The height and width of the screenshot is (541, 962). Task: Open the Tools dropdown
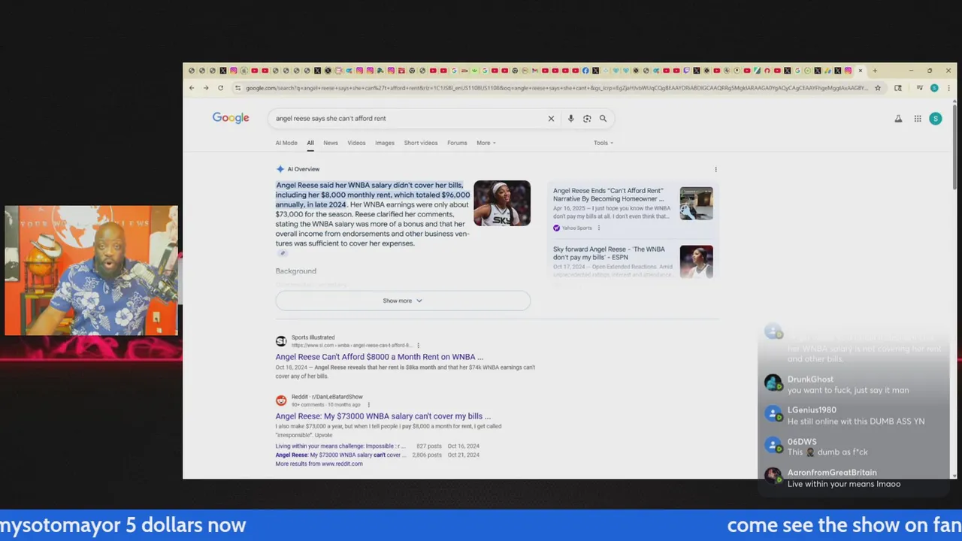click(x=604, y=143)
